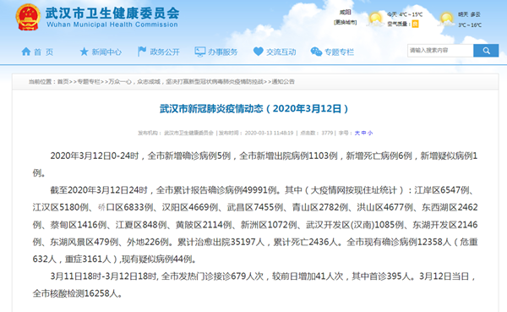This screenshot has height=312, width=507.
Task: Set font size to 小
Action: (370, 133)
